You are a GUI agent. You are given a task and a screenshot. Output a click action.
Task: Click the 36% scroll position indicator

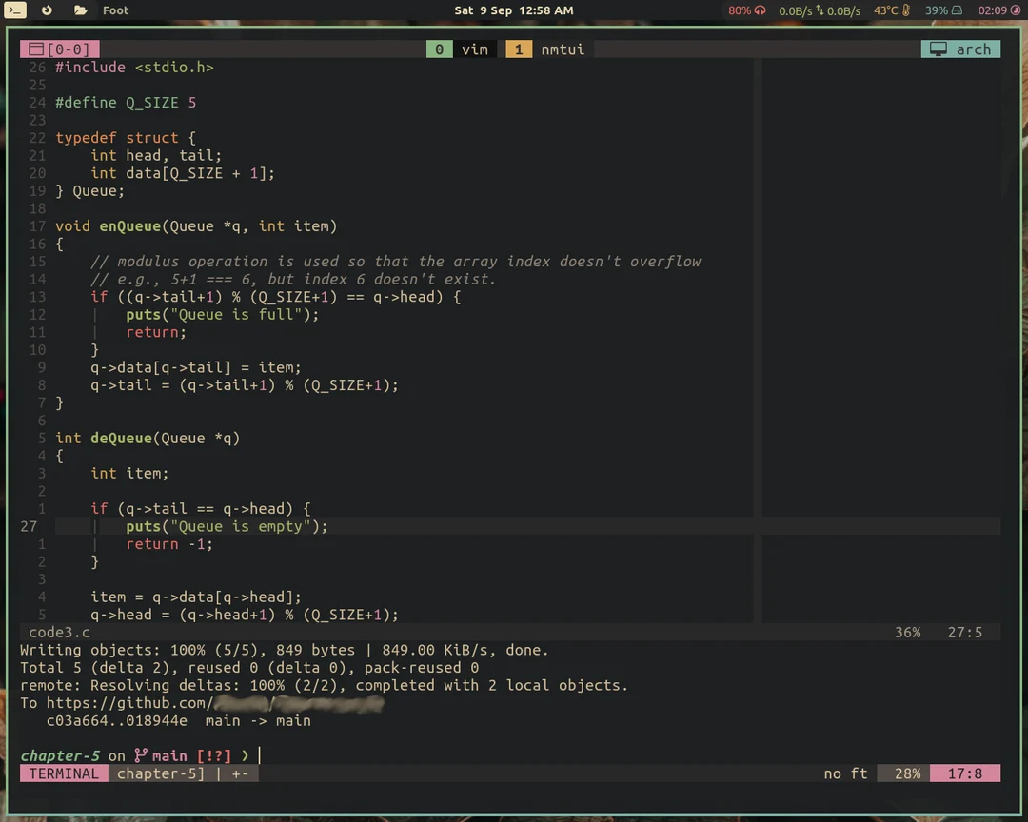907,632
